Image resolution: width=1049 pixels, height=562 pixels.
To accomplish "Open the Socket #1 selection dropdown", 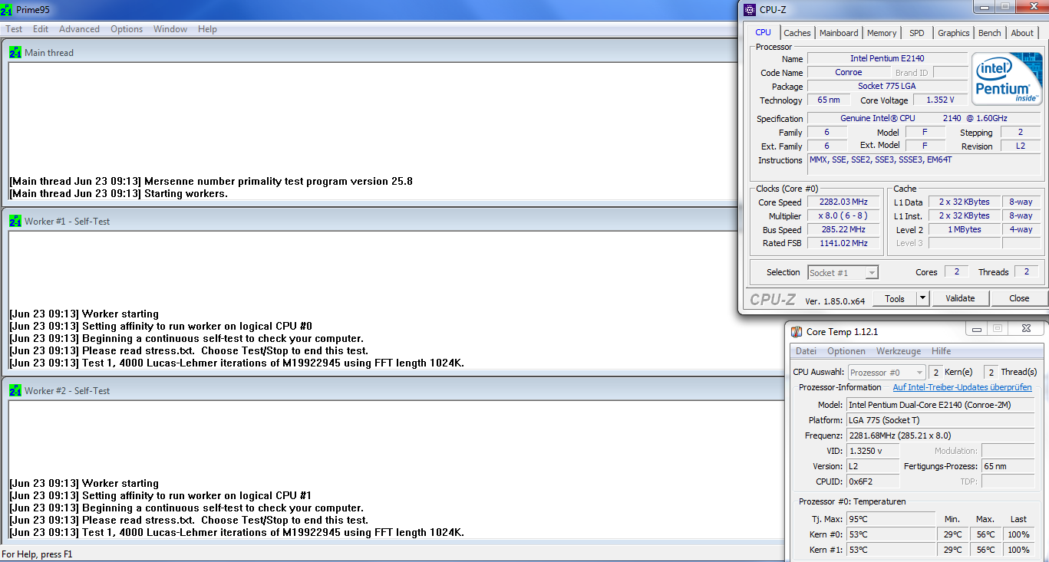I will coord(843,272).
